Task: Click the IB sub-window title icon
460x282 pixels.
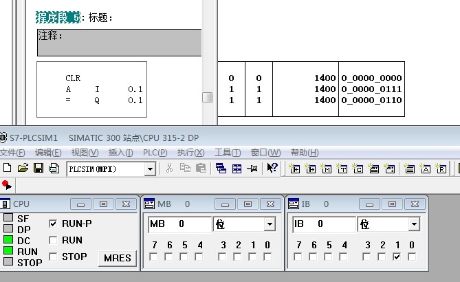Action: 294,204
